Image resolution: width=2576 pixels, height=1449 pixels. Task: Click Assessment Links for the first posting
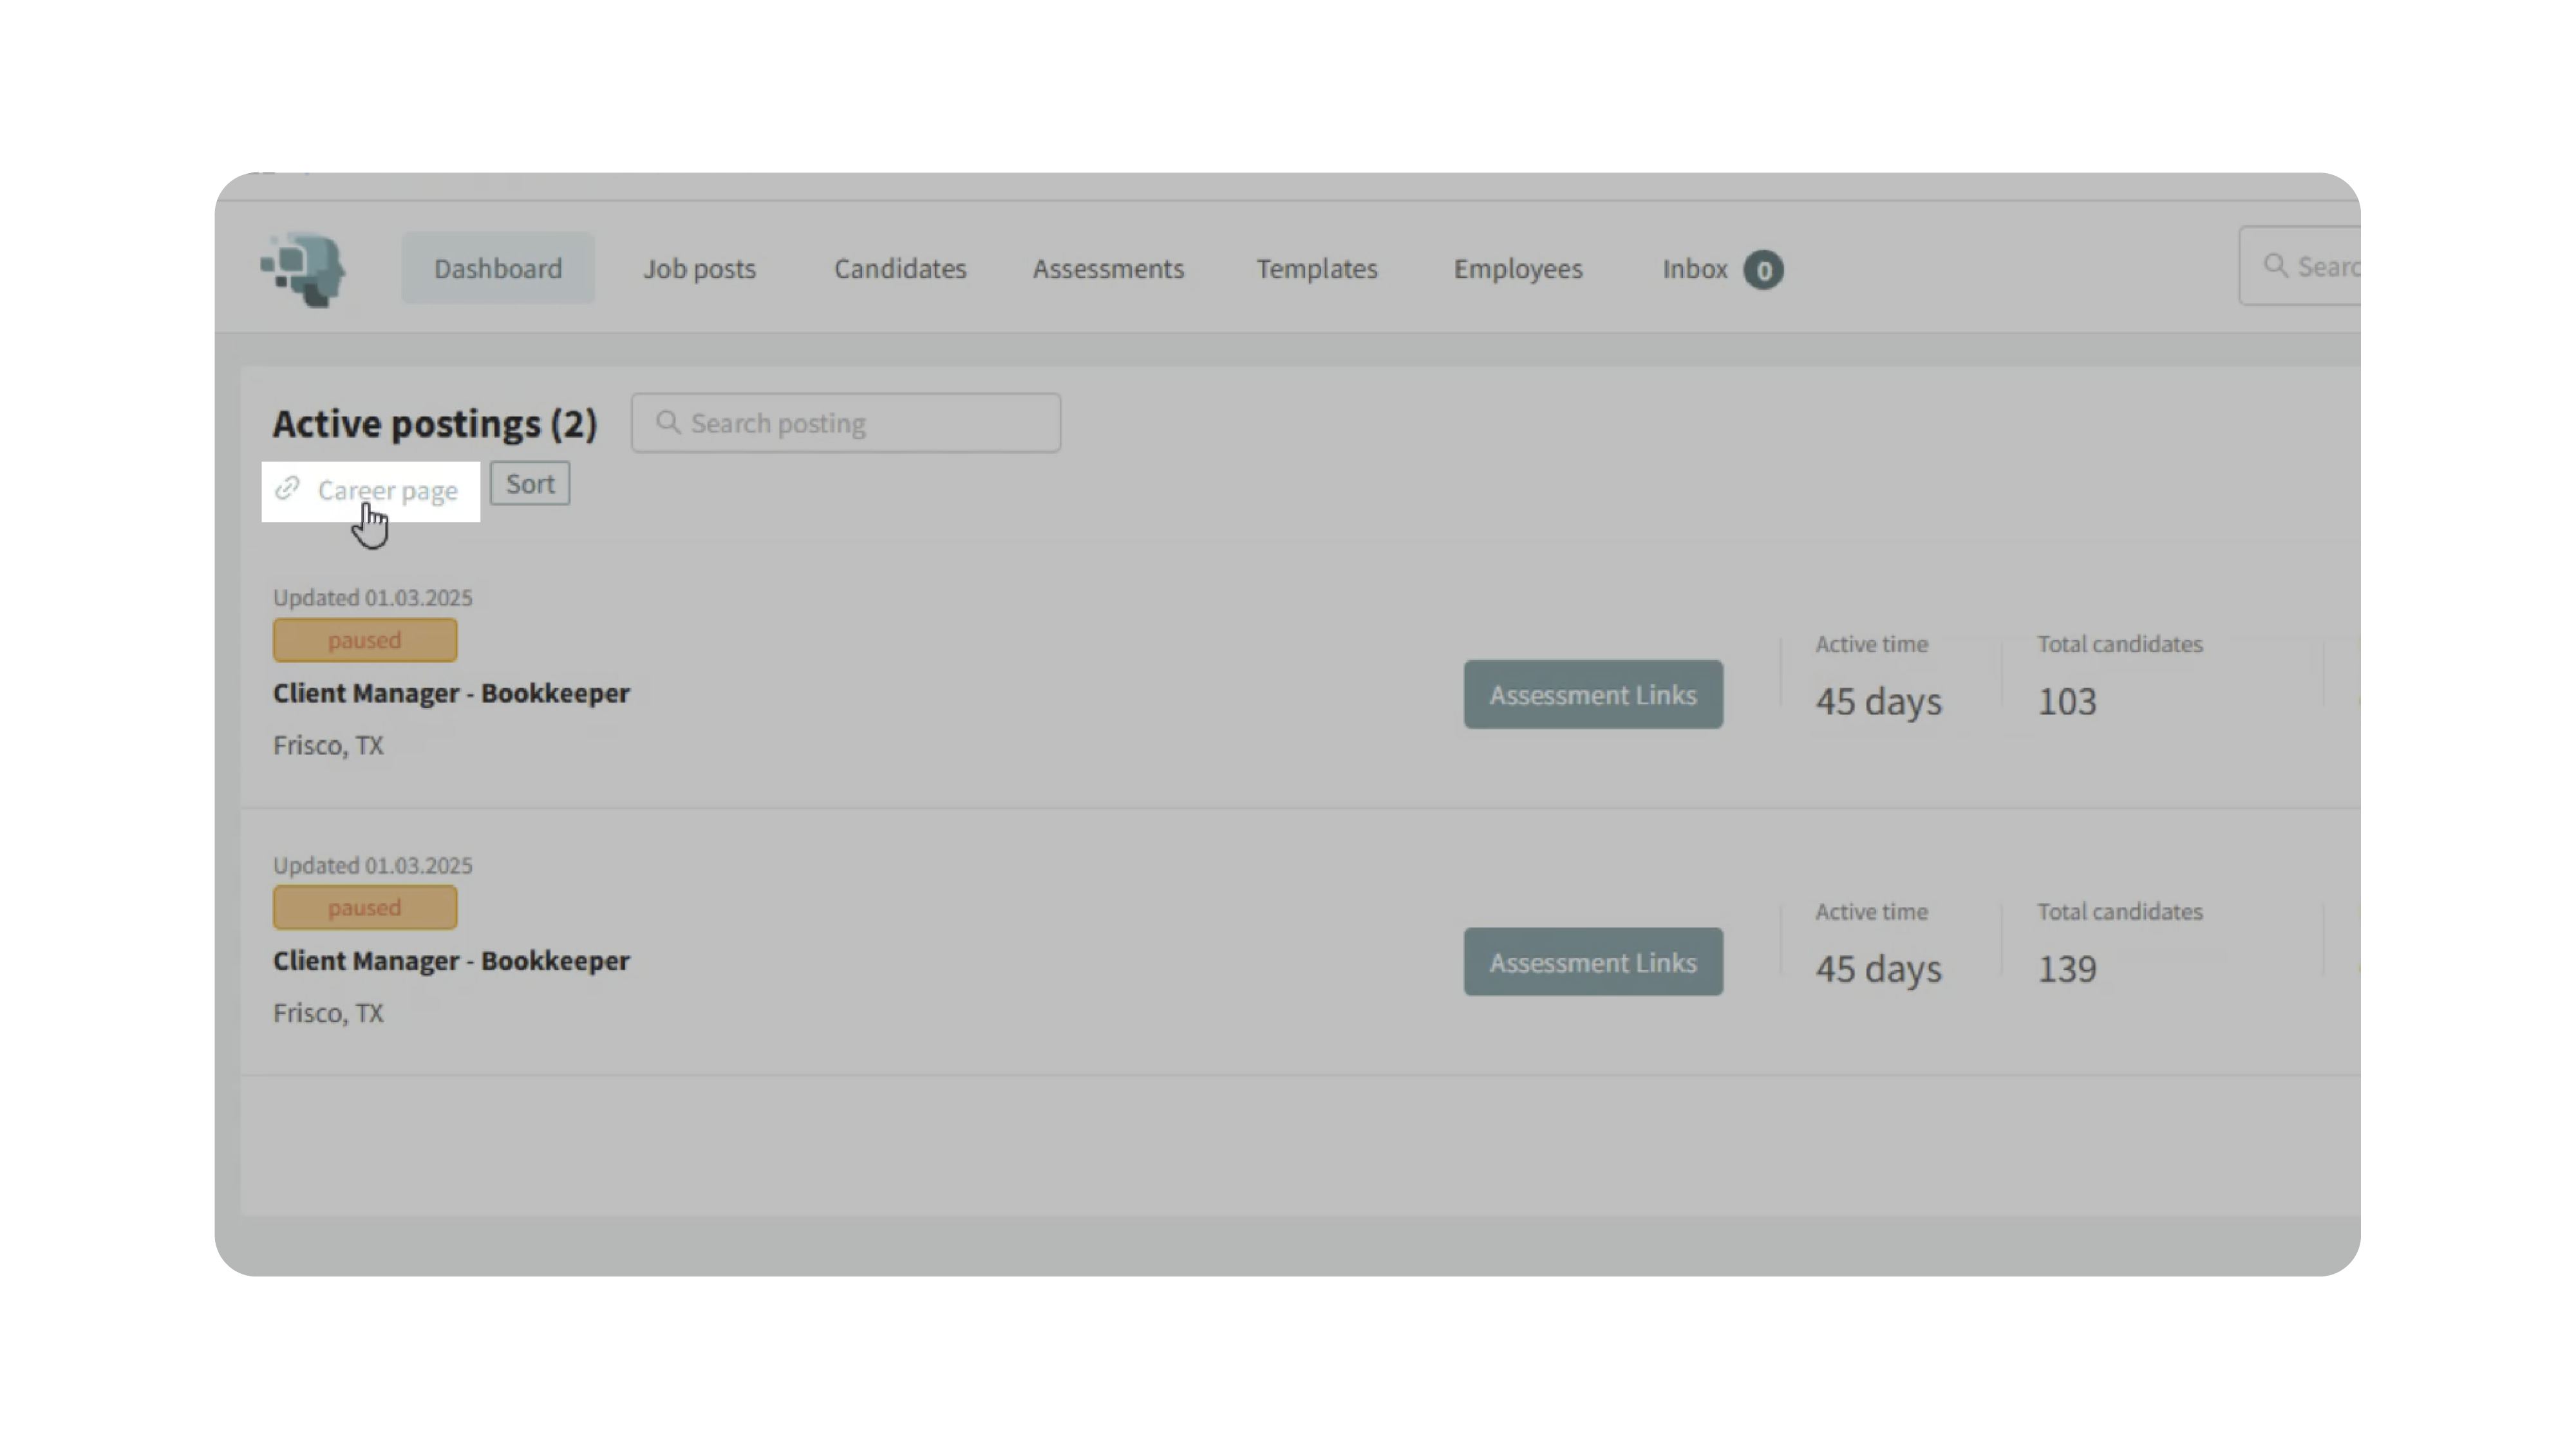(x=1592, y=694)
